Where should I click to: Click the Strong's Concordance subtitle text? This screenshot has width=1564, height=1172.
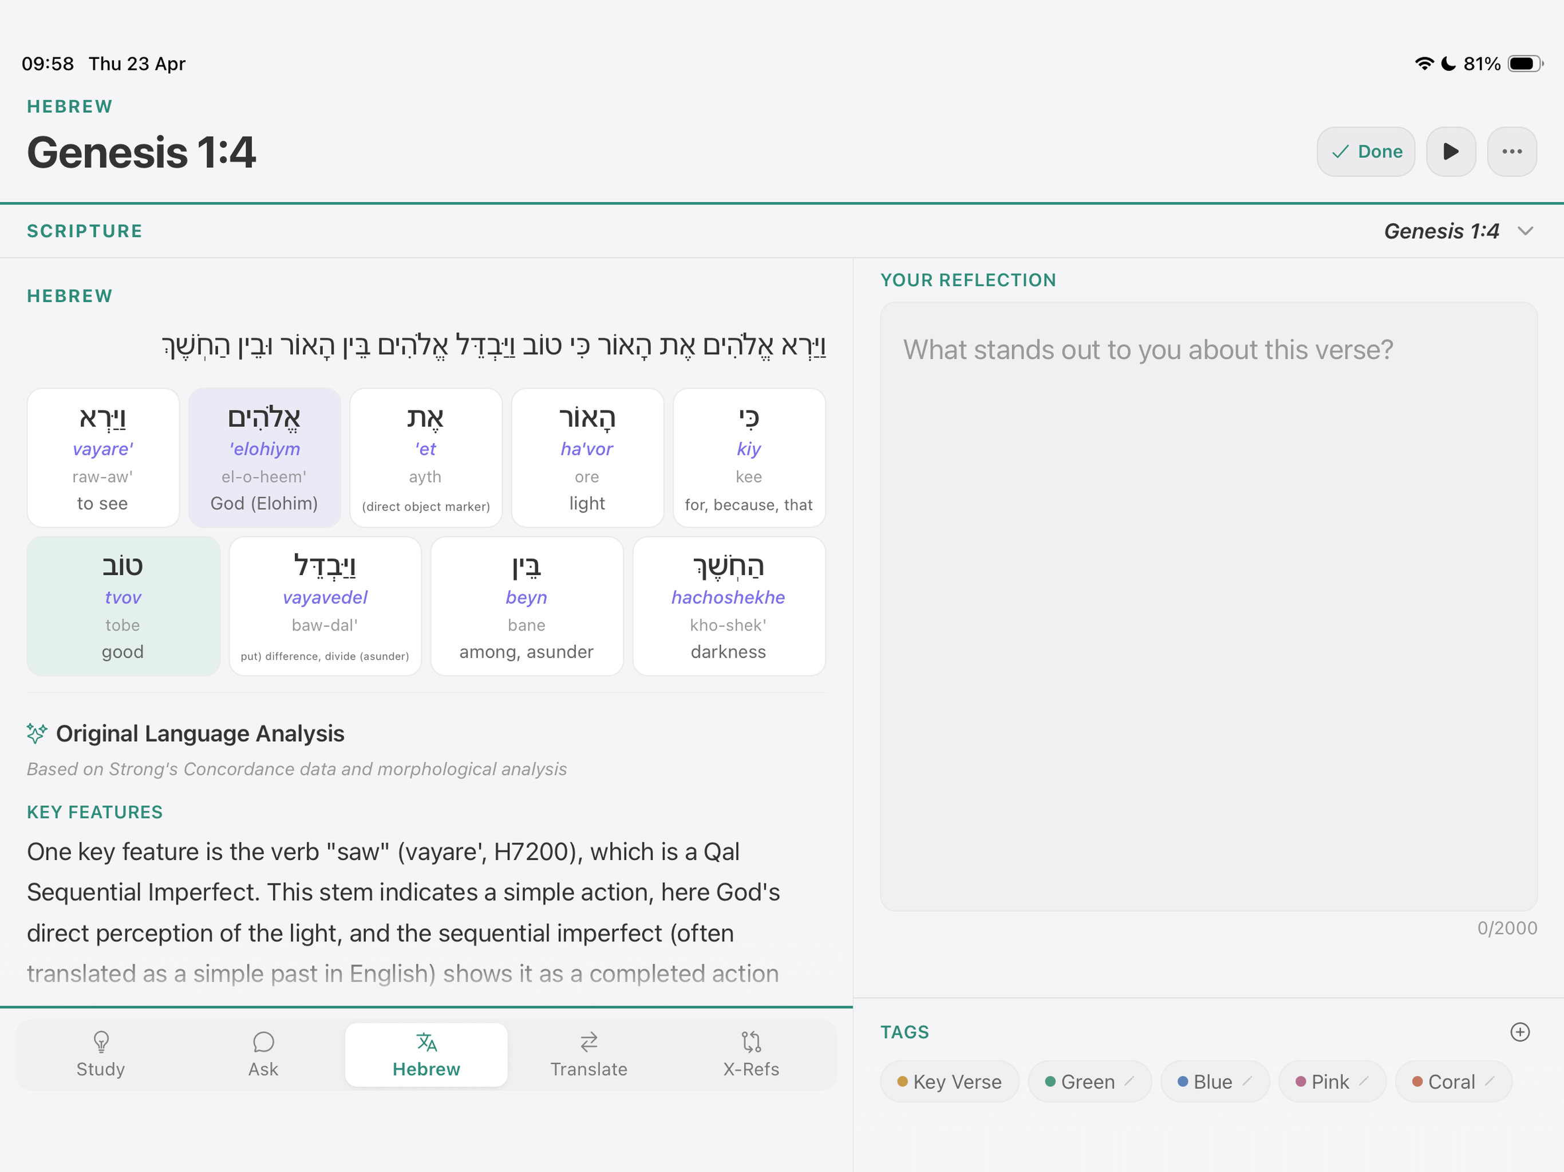297,769
